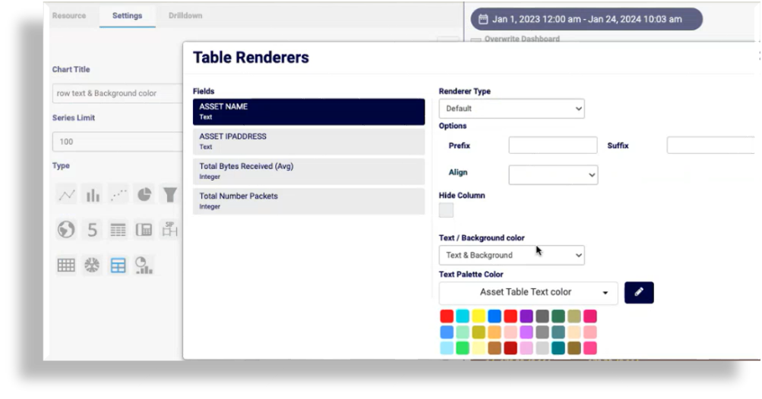762x399 pixels.
Task: Pick the cyan color swatch
Action: [x=463, y=316]
